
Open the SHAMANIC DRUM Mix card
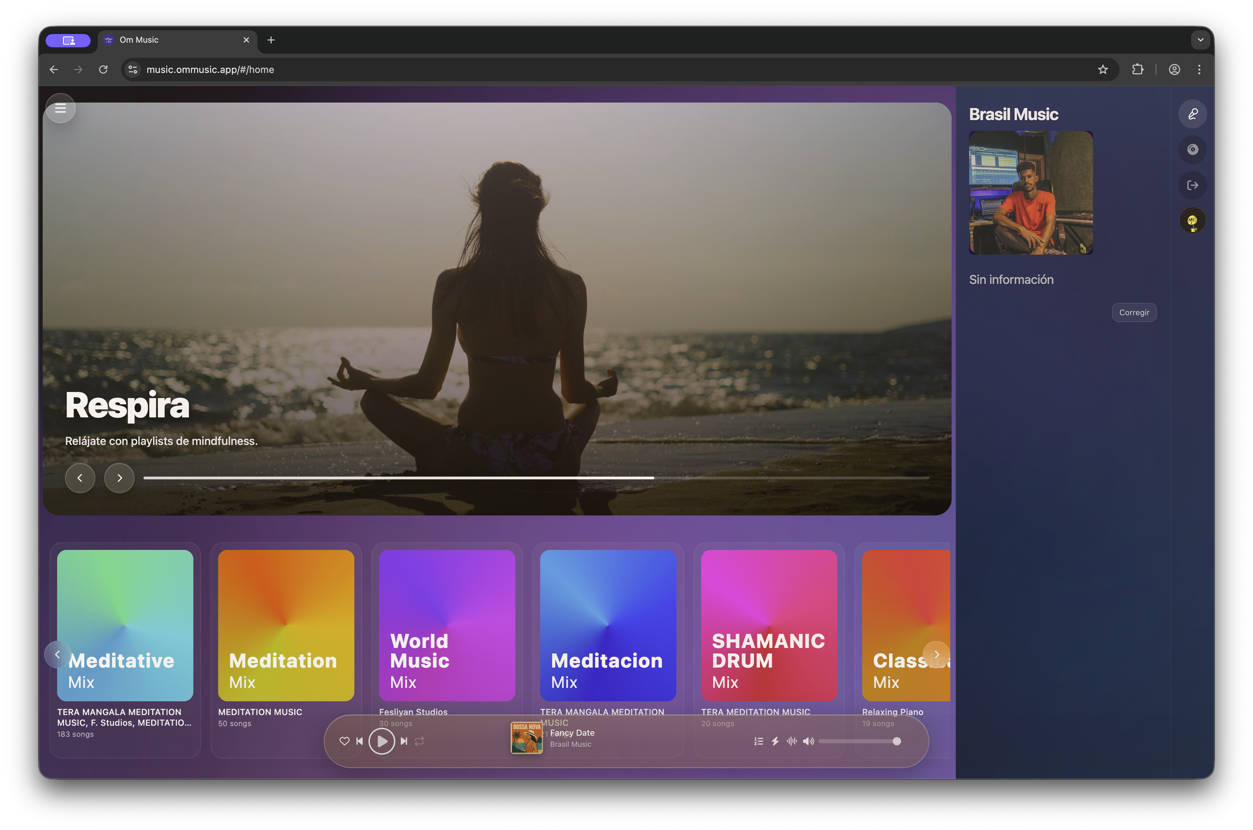click(769, 625)
